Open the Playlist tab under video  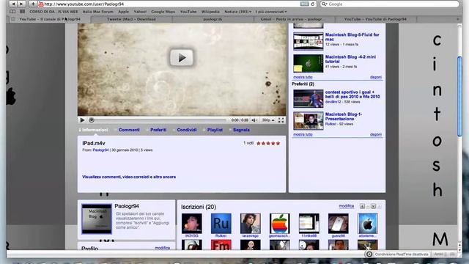click(215, 130)
